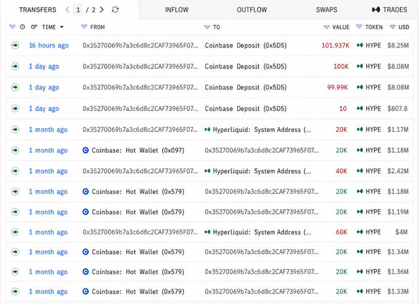Click Coinbase logo icon in Hot Wallet (0x097) row
The width and height of the screenshot is (419, 304).
(x=86, y=150)
